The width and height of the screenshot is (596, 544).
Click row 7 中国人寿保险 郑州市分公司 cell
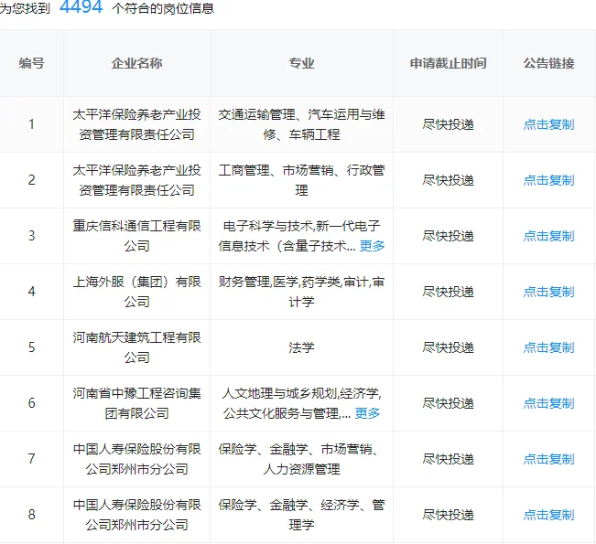click(x=136, y=459)
